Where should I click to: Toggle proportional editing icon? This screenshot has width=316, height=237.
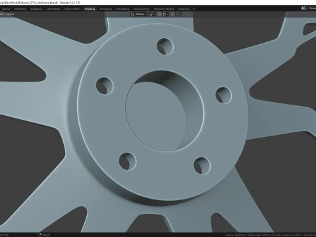[x=172, y=14]
